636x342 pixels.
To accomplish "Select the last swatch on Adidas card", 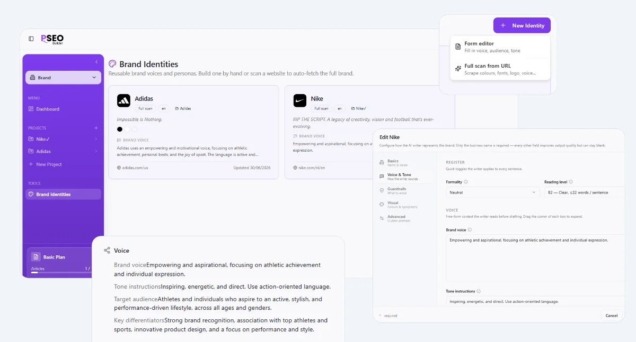I will (135, 129).
